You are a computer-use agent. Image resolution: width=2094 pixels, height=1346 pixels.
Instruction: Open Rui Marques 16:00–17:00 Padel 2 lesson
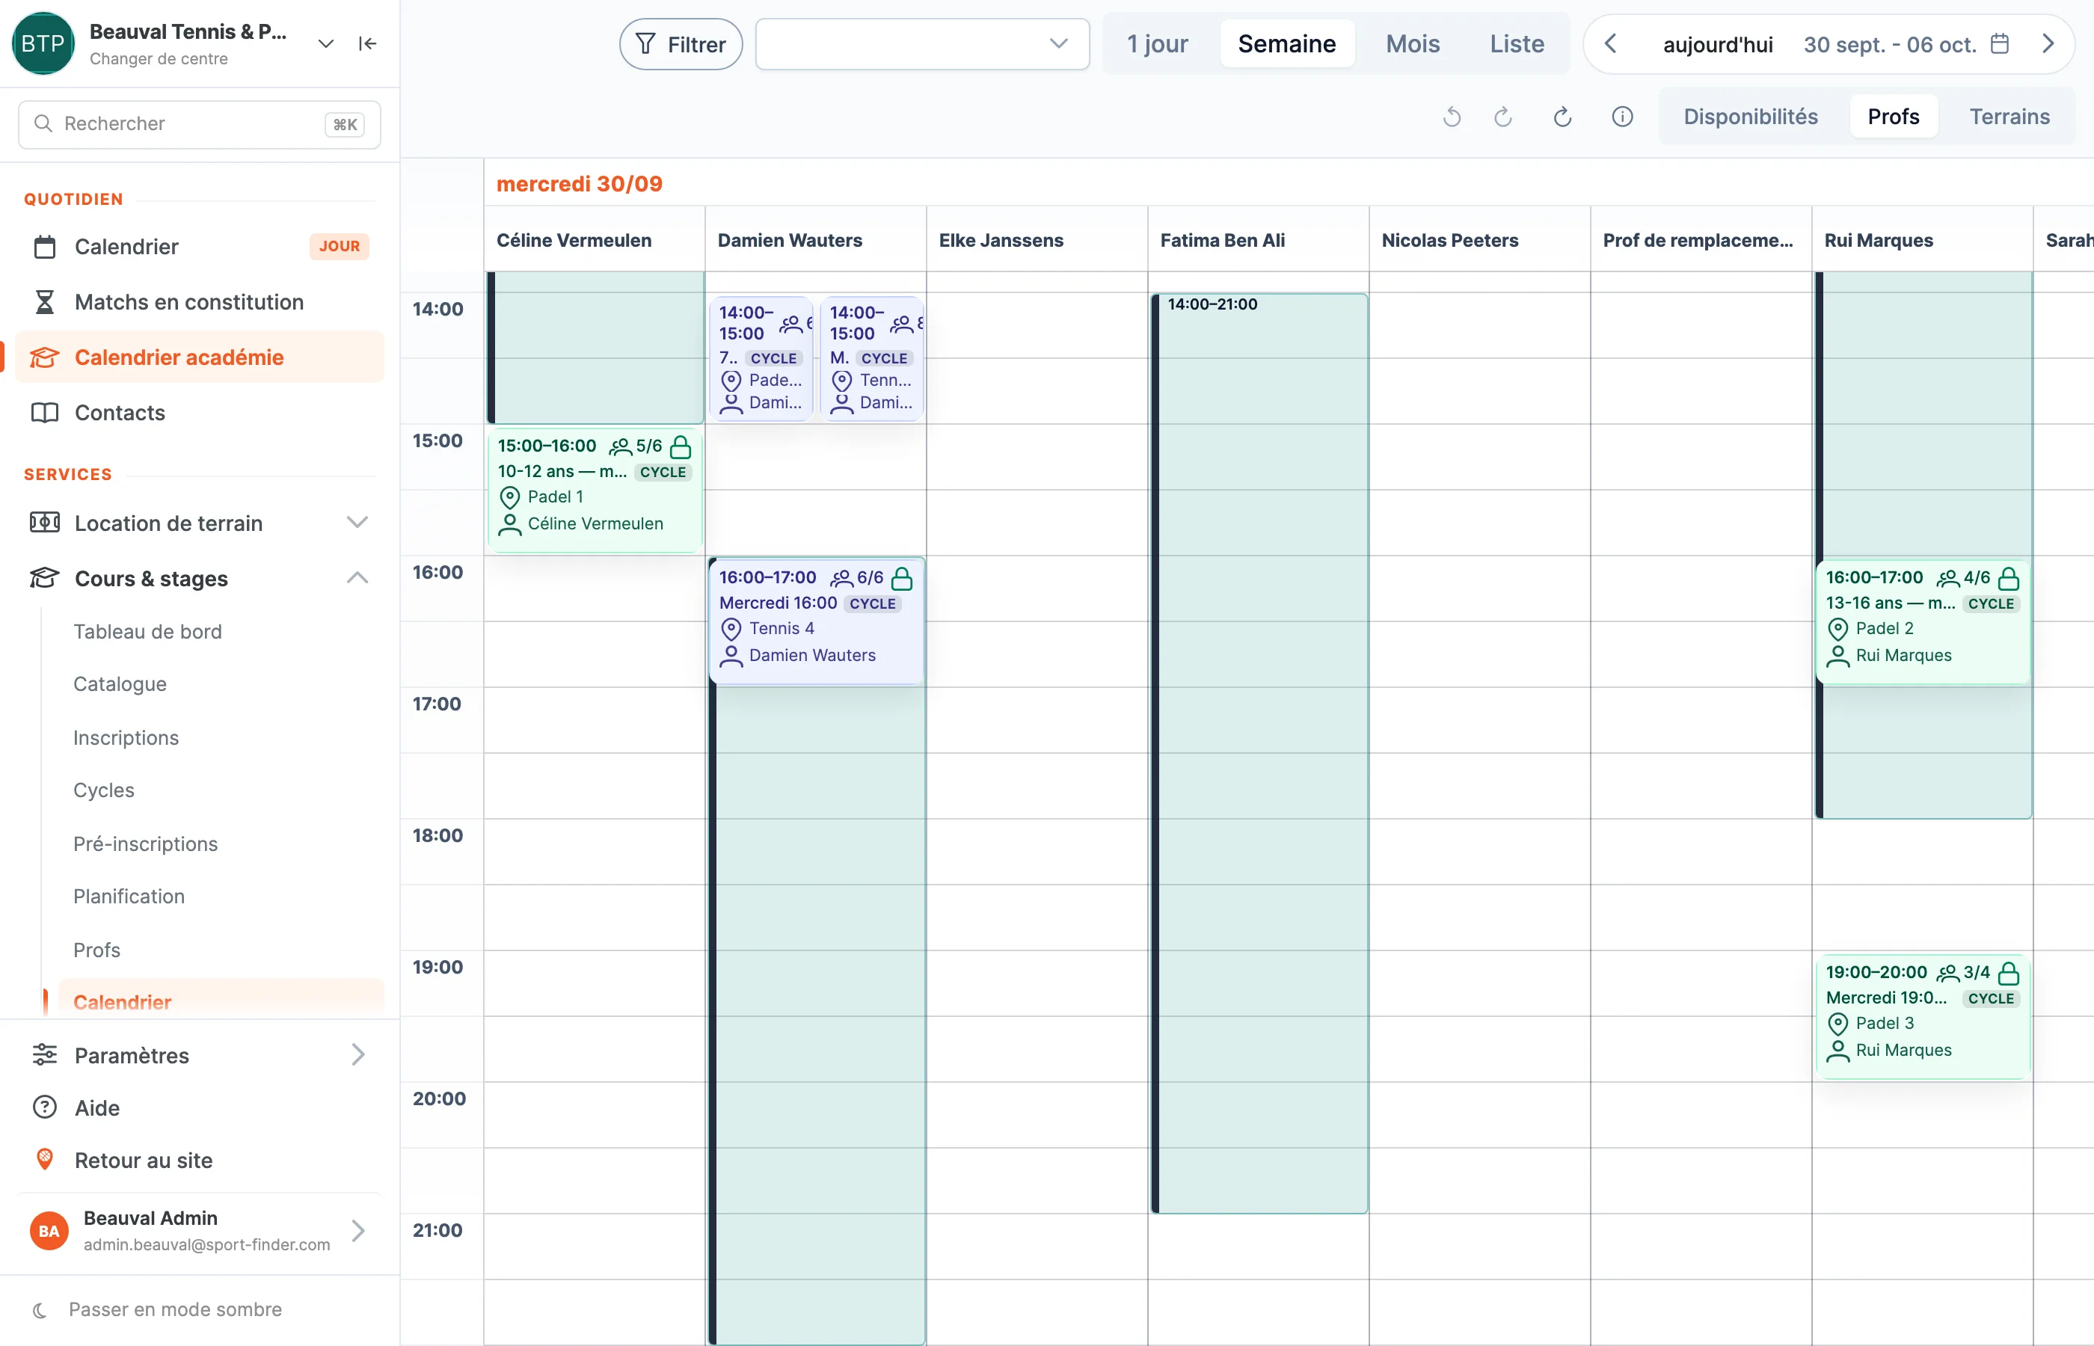1923,621
